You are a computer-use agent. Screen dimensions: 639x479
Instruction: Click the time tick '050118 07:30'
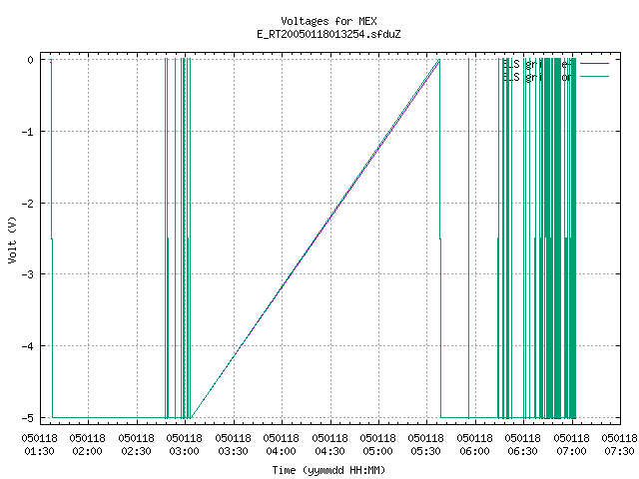[619, 445]
